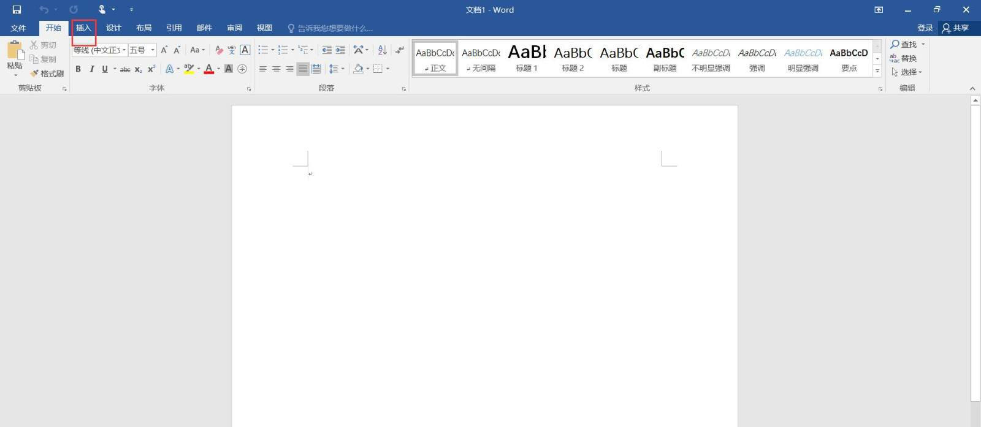Open the Insert (插入) ribbon tab
This screenshot has height=427, width=981.
tap(83, 28)
